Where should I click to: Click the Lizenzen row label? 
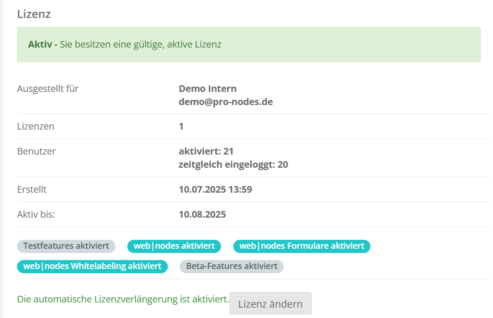point(35,126)
